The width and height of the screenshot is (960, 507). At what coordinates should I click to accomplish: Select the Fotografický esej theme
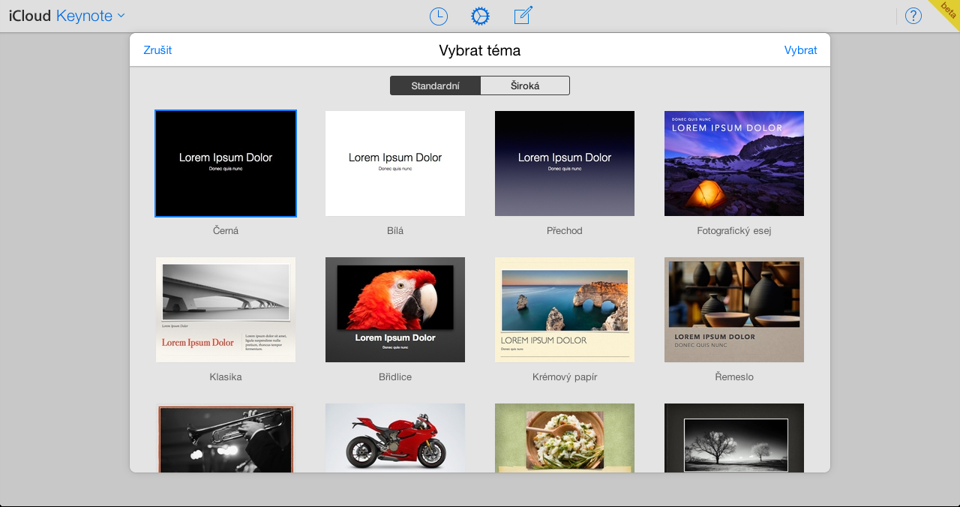tap(734, 163)
